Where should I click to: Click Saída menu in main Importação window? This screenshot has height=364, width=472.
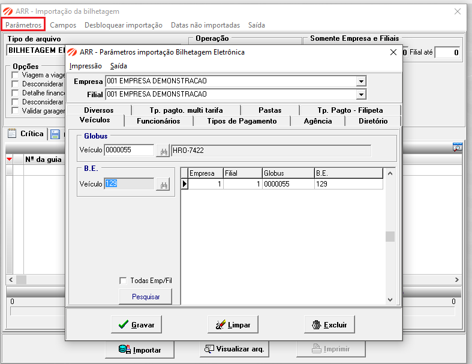point(257,25)
